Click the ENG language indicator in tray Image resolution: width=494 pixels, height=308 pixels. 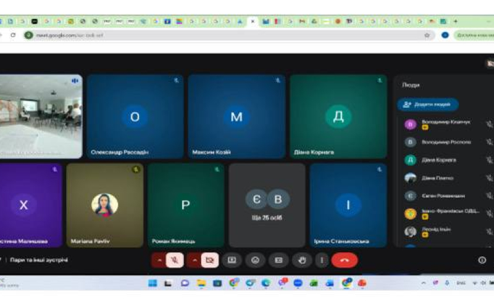(x=461, y=283)
